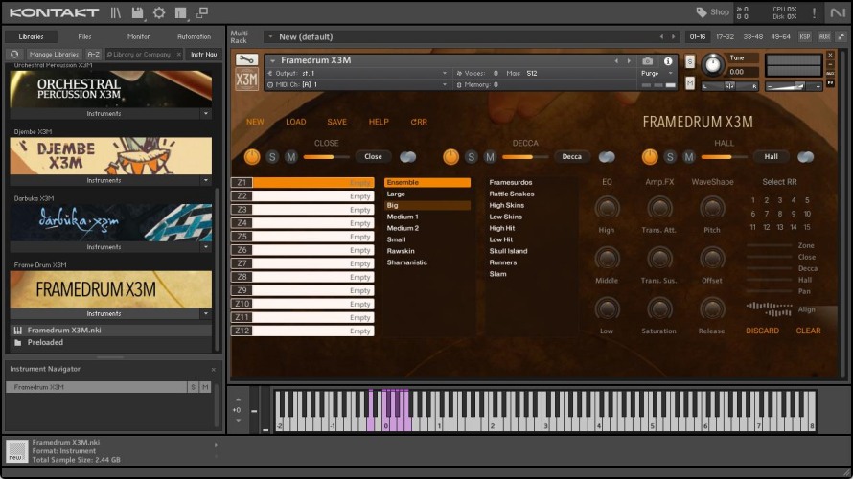
Task: Open the Shop from the header
Action: tap(713, 12)
